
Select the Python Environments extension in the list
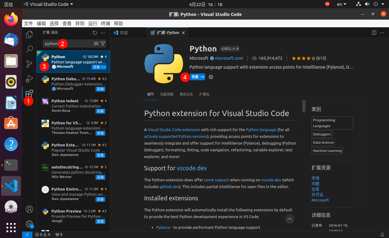point(73,194)
